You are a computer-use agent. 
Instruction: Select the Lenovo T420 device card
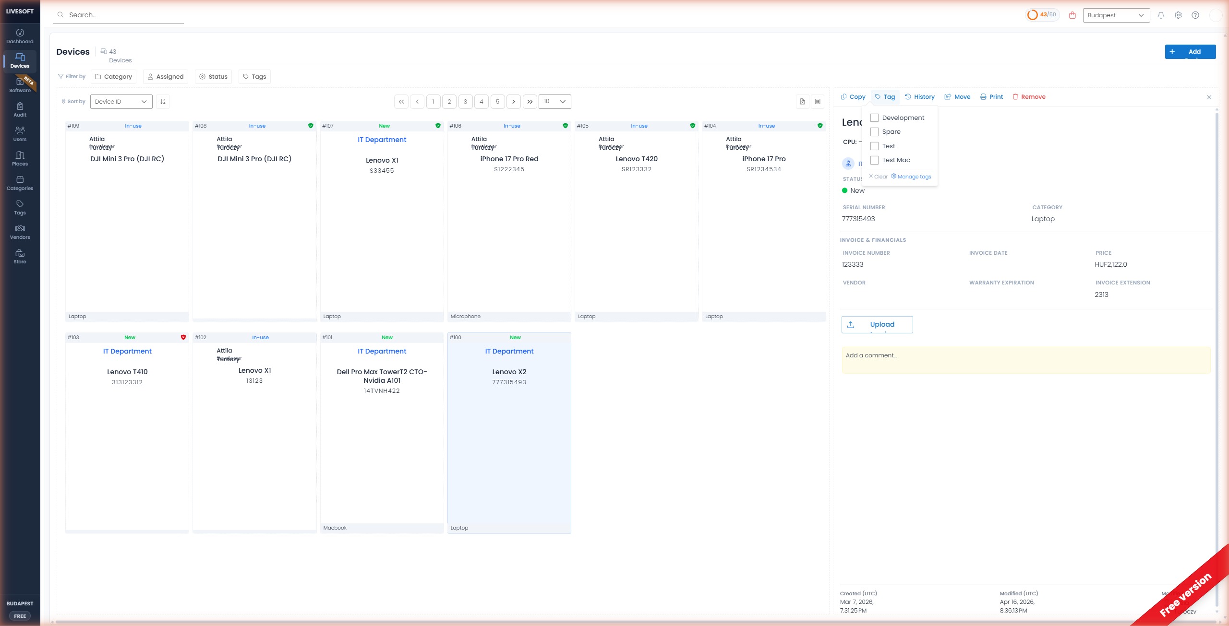tap(636, 221)
